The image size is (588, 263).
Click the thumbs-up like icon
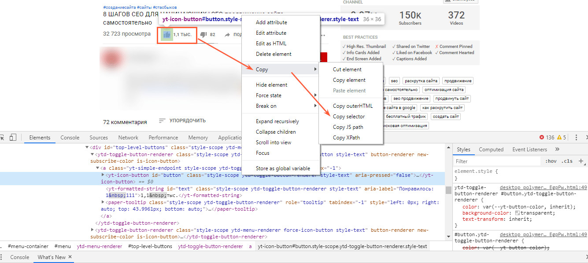click(x=166, y=34)
